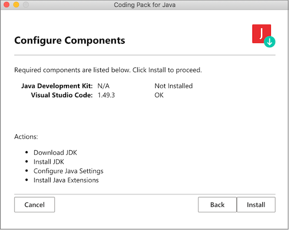Cancel the Coding Pack setup
289x230 pixels.
pyautogui.click(x=35, y=204)
